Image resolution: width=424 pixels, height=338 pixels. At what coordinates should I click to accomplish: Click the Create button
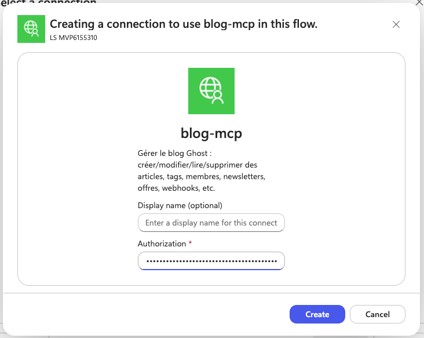click(317, 314)
